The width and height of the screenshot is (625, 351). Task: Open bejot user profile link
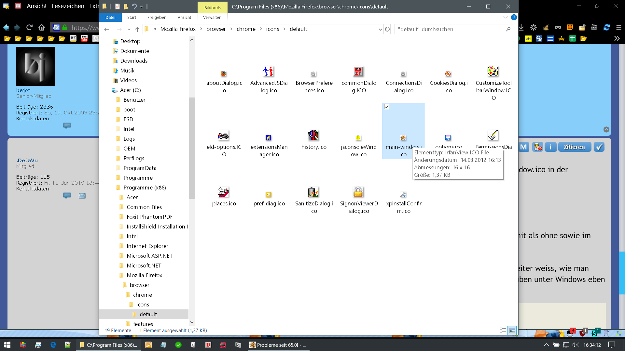pyautogui.click(x=23, y=90)
